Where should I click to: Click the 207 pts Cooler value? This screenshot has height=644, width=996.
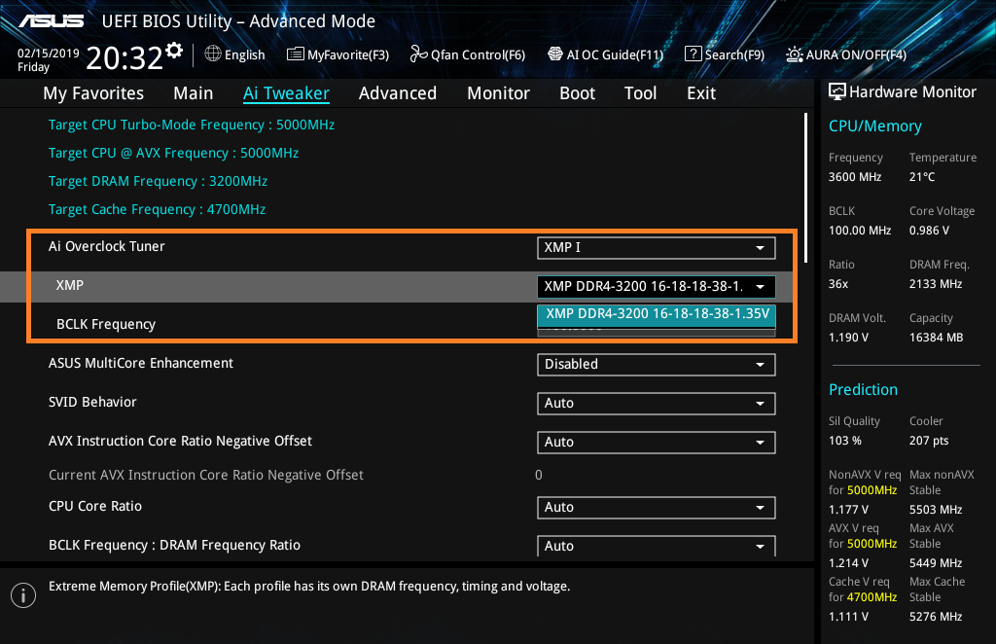929,441
